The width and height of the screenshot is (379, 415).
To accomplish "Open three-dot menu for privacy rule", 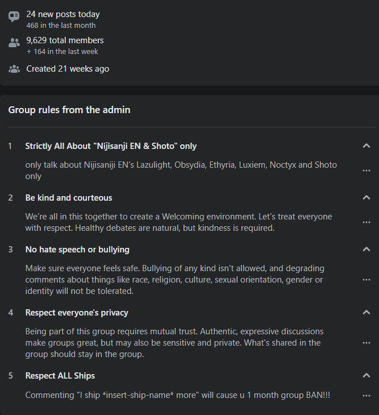I will pos(366,343).
